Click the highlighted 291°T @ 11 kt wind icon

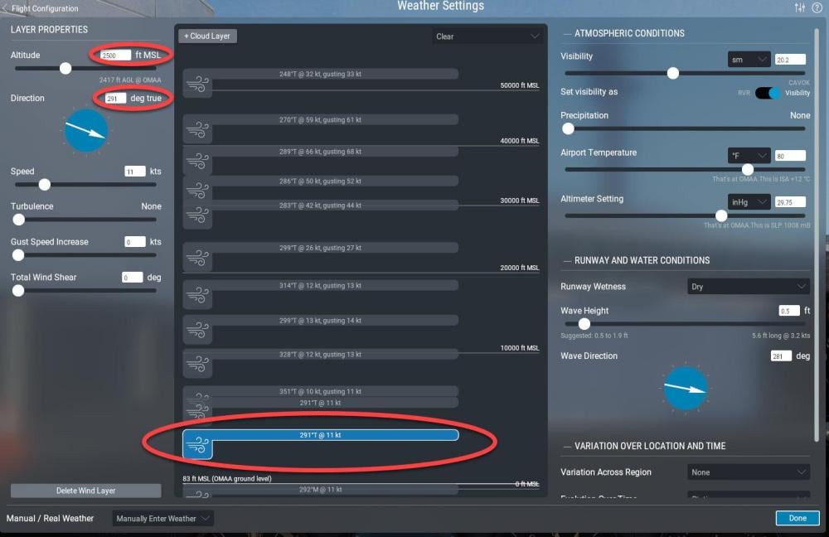[x=198, y=445]
